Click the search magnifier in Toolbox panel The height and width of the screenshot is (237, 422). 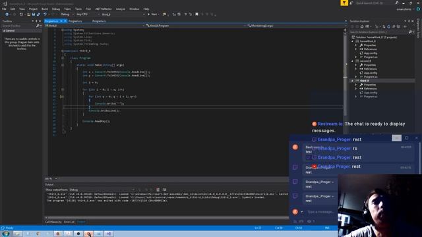point(38,26)
